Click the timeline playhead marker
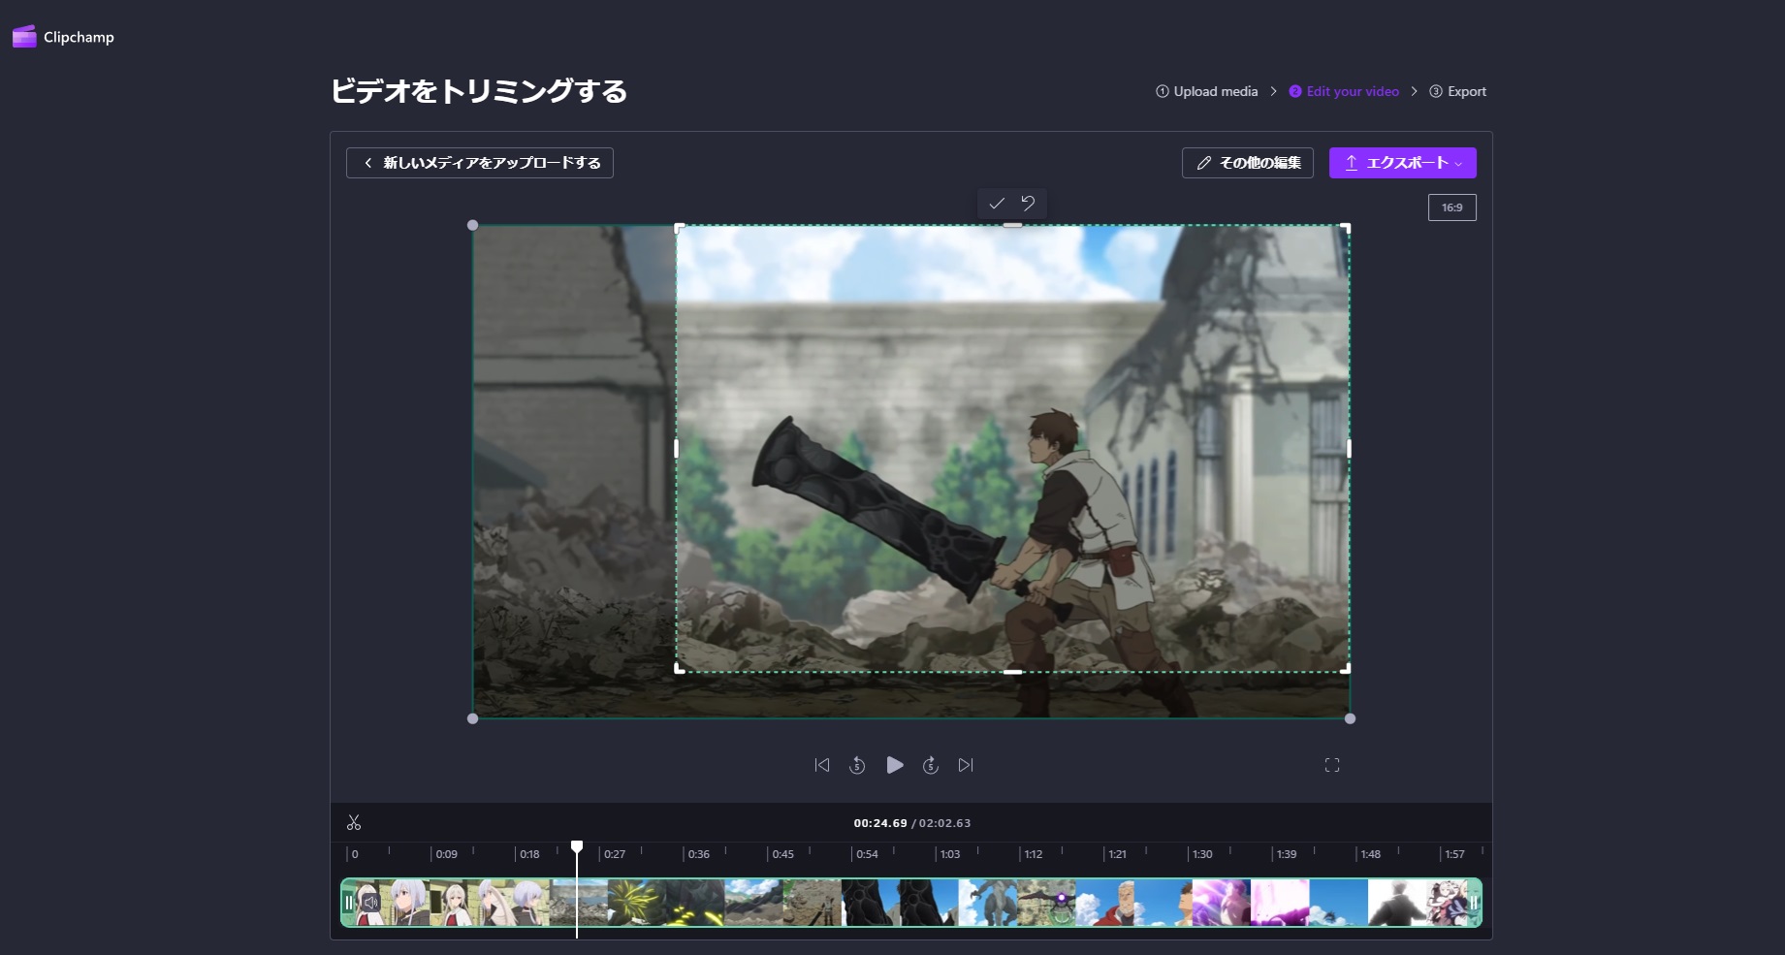 click(577, 847)
